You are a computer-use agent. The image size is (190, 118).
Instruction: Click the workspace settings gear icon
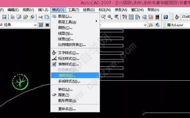click(41, 25)
